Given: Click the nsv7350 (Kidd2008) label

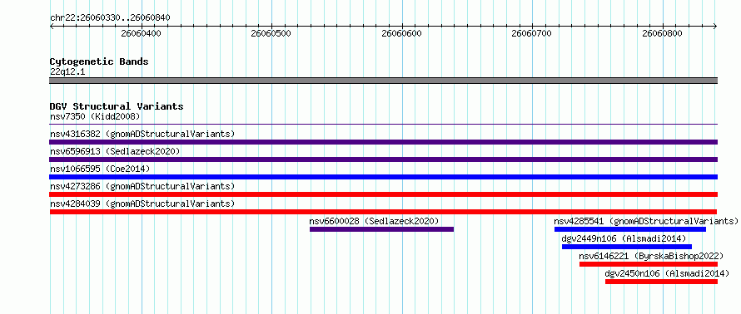Looking at the screenshot, I should click(95, 116).
